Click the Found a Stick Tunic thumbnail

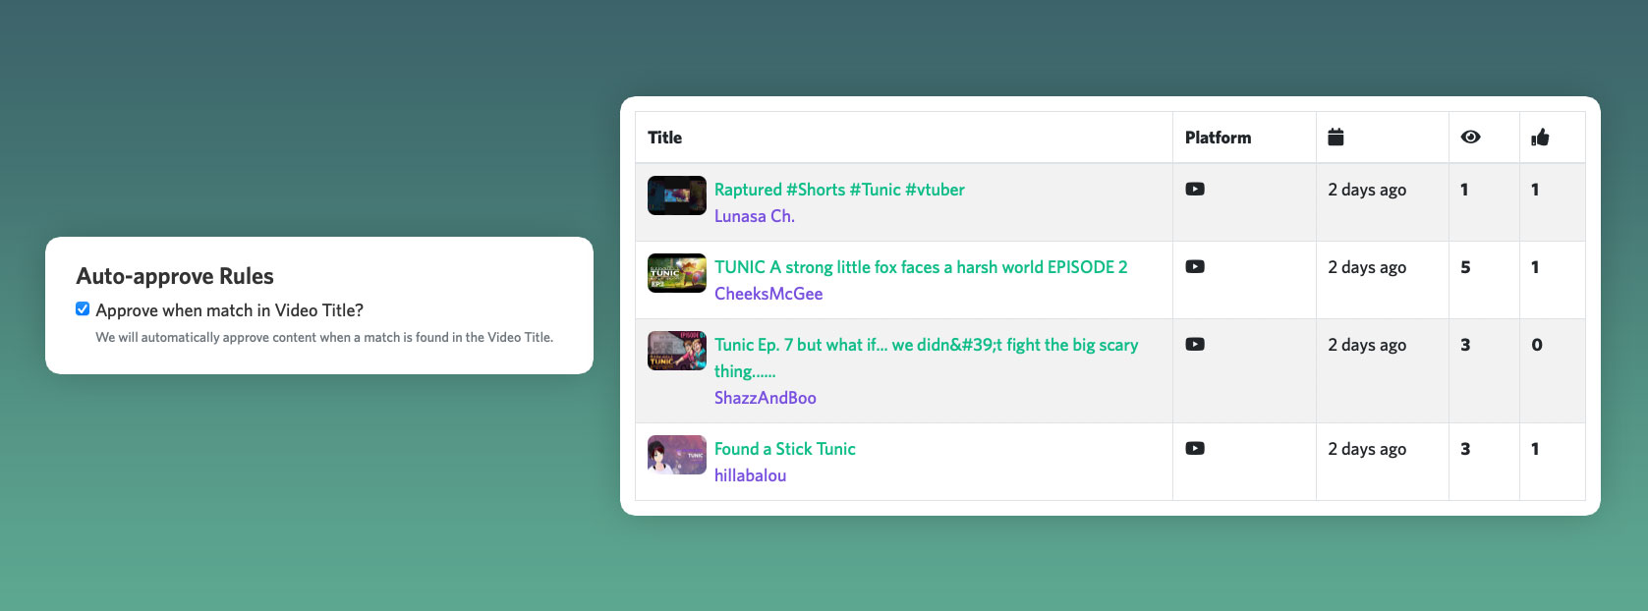[676, 455]
